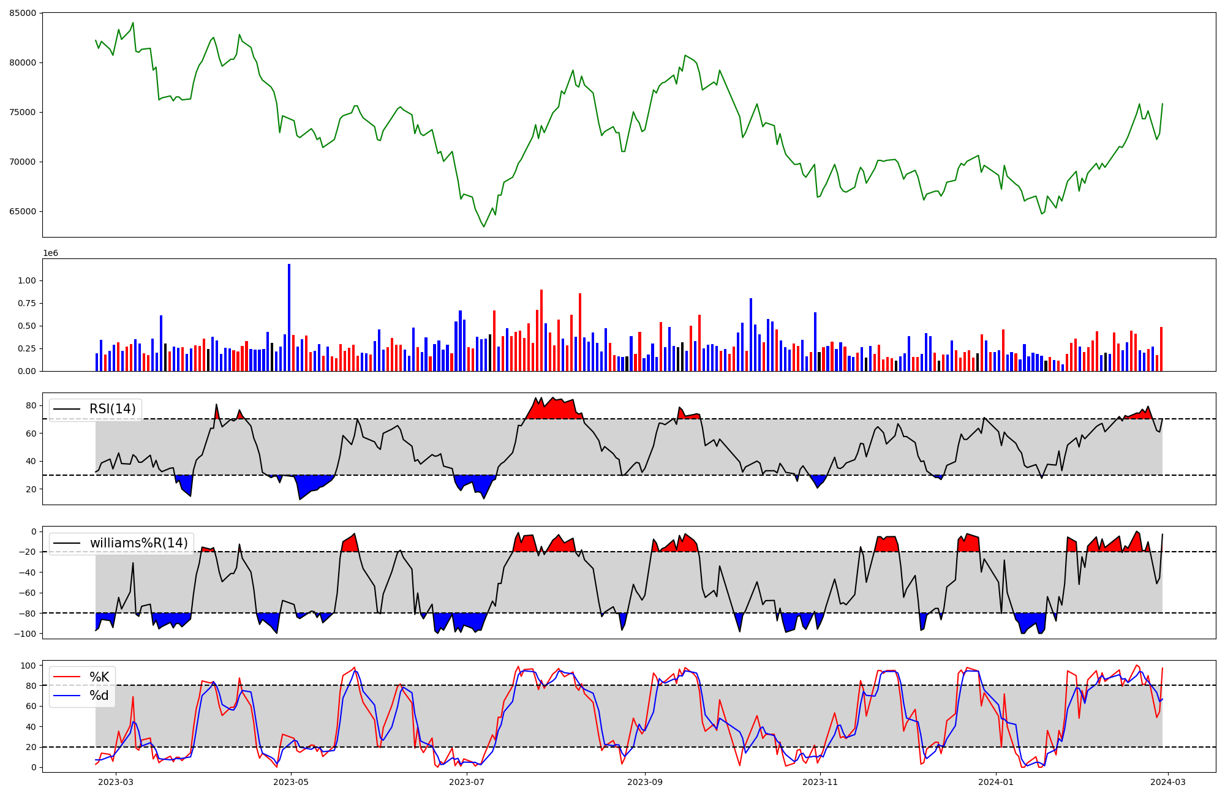Click the 1e6 volume scale label

tap(50, 253)
